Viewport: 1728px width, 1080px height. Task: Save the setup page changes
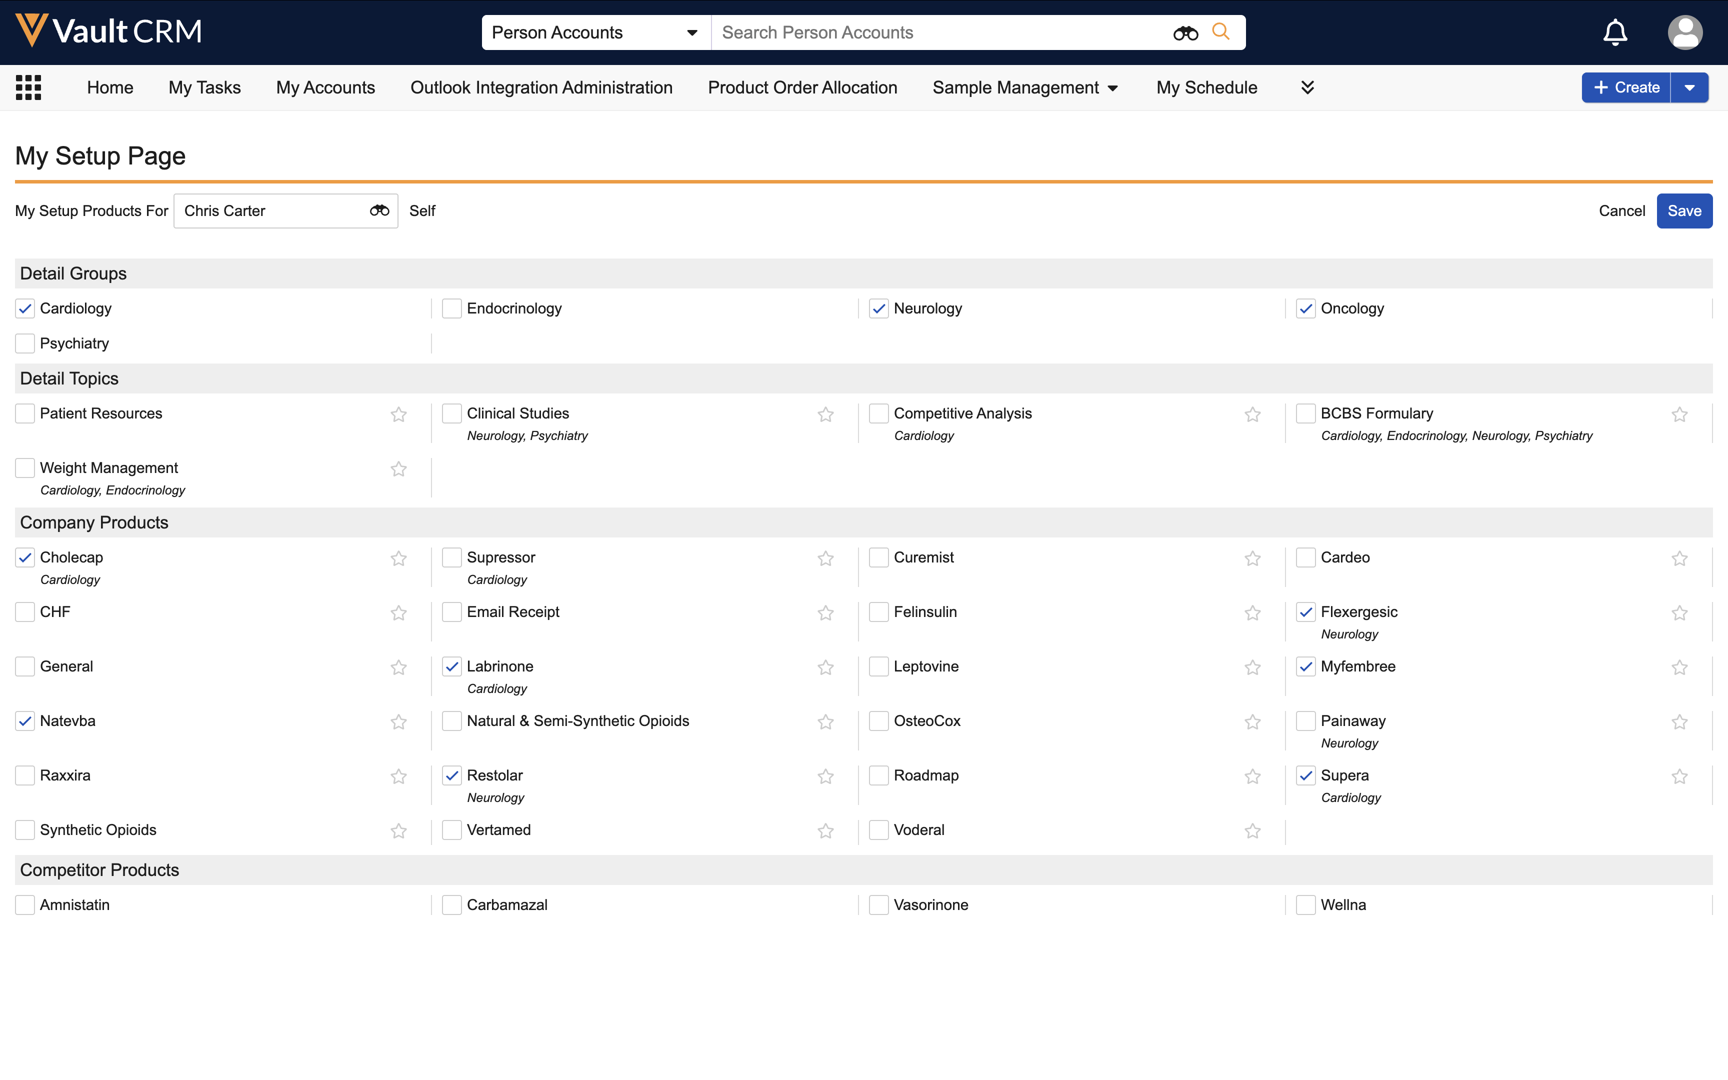coord(1683,210)
